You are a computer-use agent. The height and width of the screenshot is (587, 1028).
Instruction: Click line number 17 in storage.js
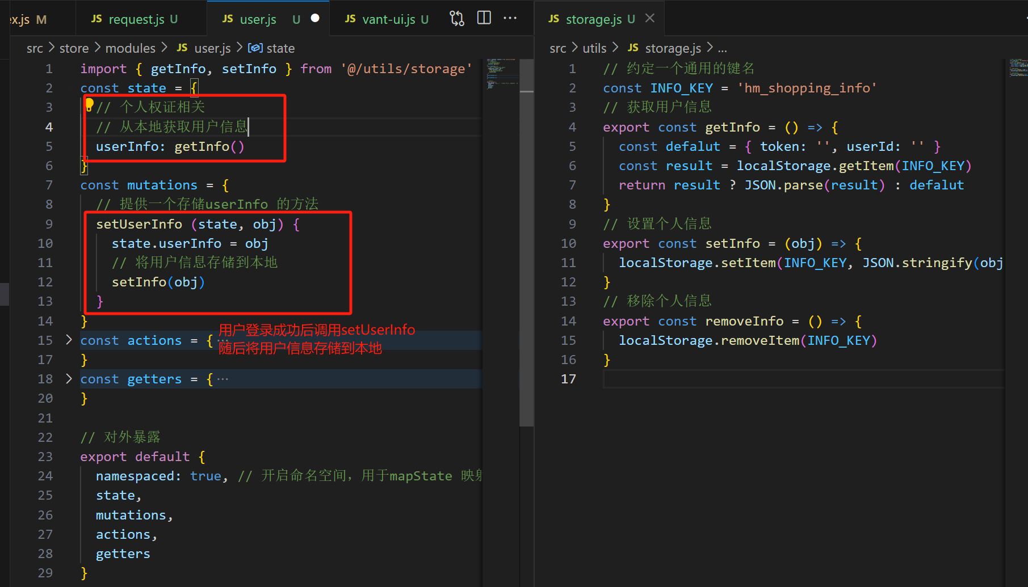(568, 379)
